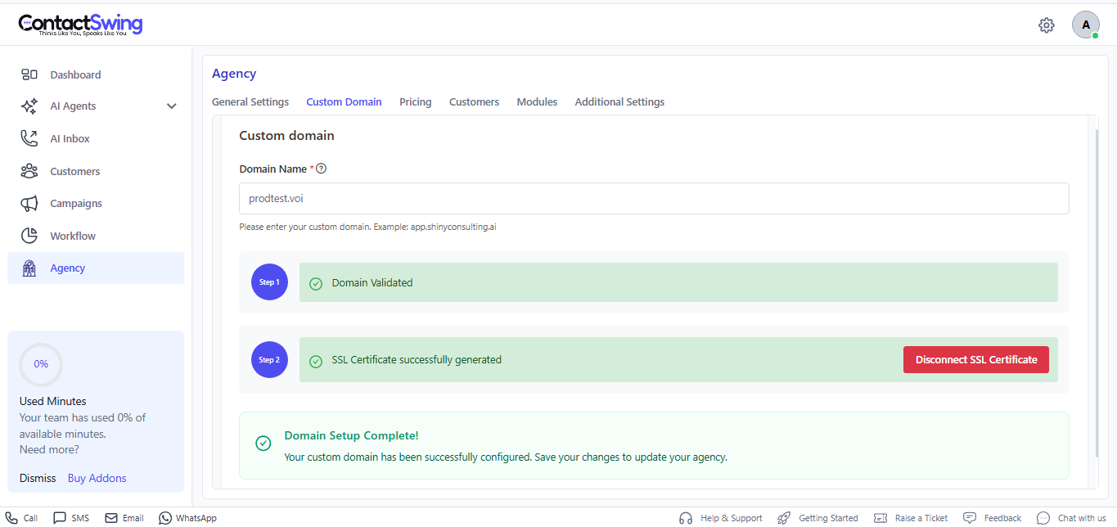The image size is (1117, 527).
Task: Select the WhatsApp channel icon
Action: pos(164,517)
